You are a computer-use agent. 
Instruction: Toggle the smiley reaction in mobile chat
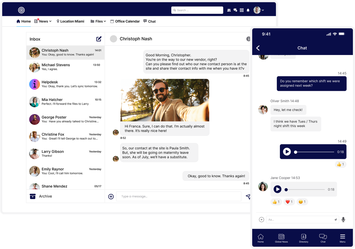(x=302, y=202)
